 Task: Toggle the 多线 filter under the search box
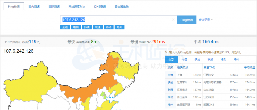point(87,27)
